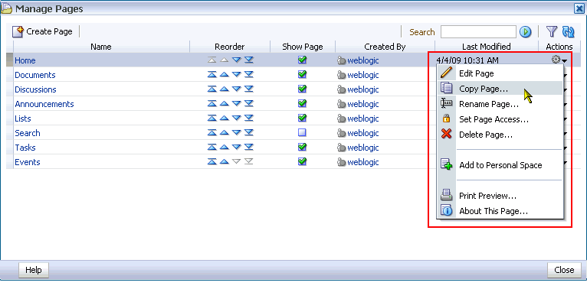Click the refresh icon in toolbar
The height and width of the screenshot is (289, 587).
[x=569, y=32]
